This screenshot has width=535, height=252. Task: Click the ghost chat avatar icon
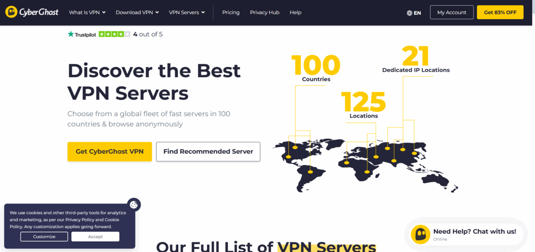pos(420,234)
